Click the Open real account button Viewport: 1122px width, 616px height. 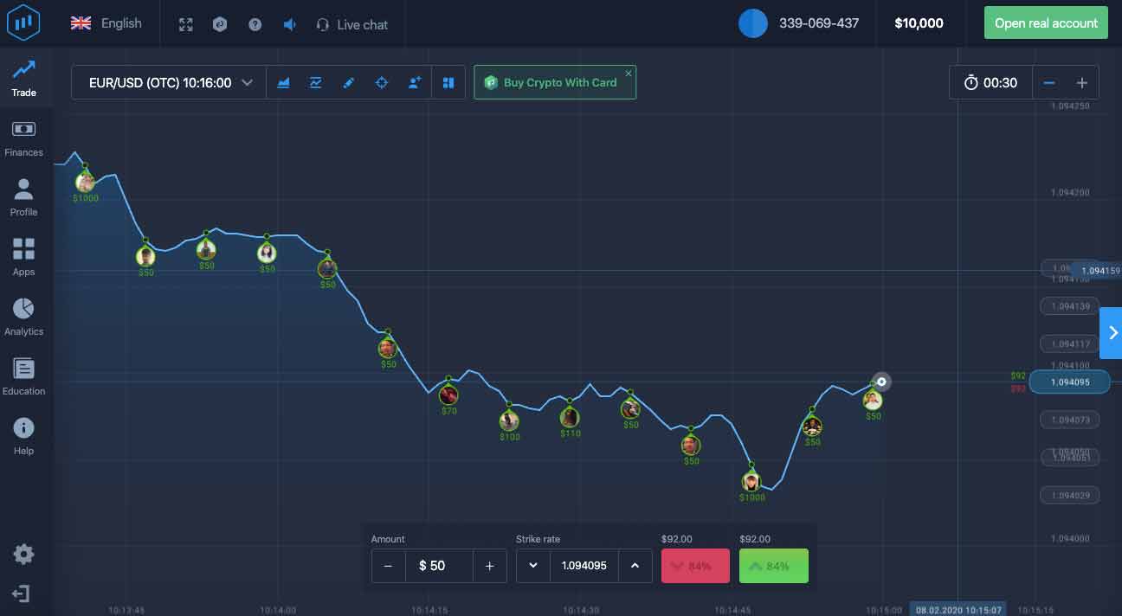[1046, 22]
